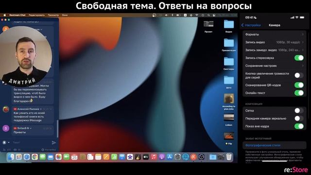Enable Передняя камера зеркально switch
311x175 pixels.
(x=299, y=119)
